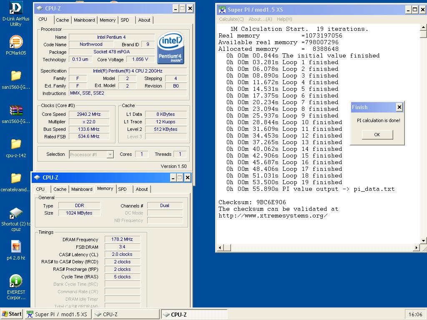The width and height of the screenshot is (427, 320).
Task: Open the About...(A) menu in Super PI
Action: (260, 19)
